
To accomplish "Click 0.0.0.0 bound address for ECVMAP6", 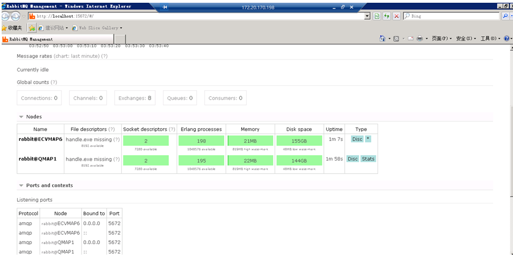I will click(91, 223).
